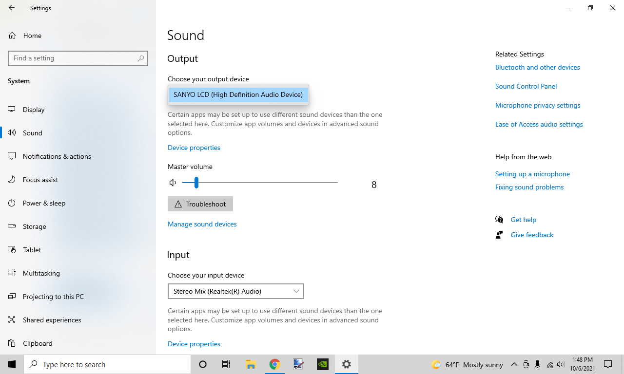Open the Windows Start menu

pos(12,364)
